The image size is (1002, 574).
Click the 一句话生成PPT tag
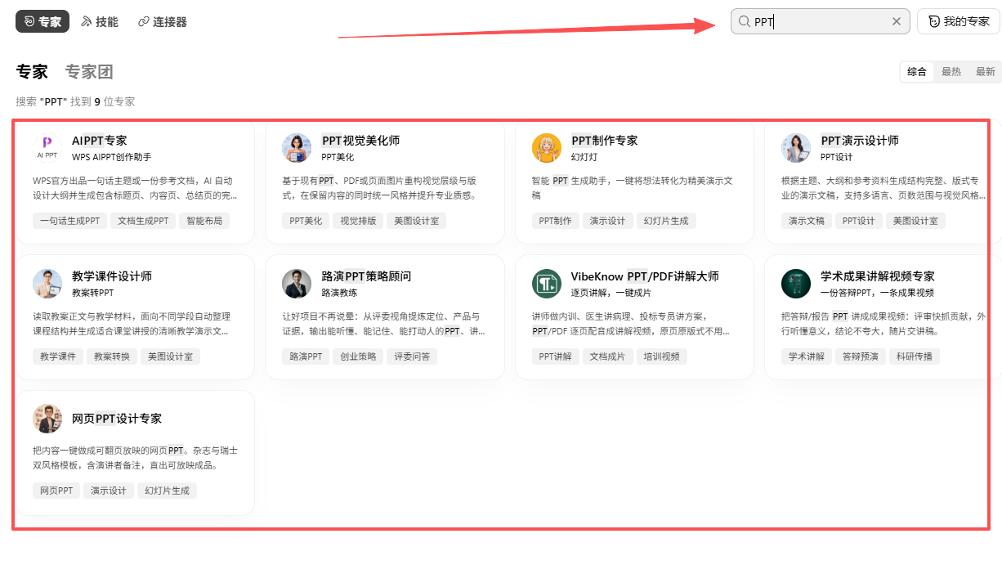tap(69, 221)
